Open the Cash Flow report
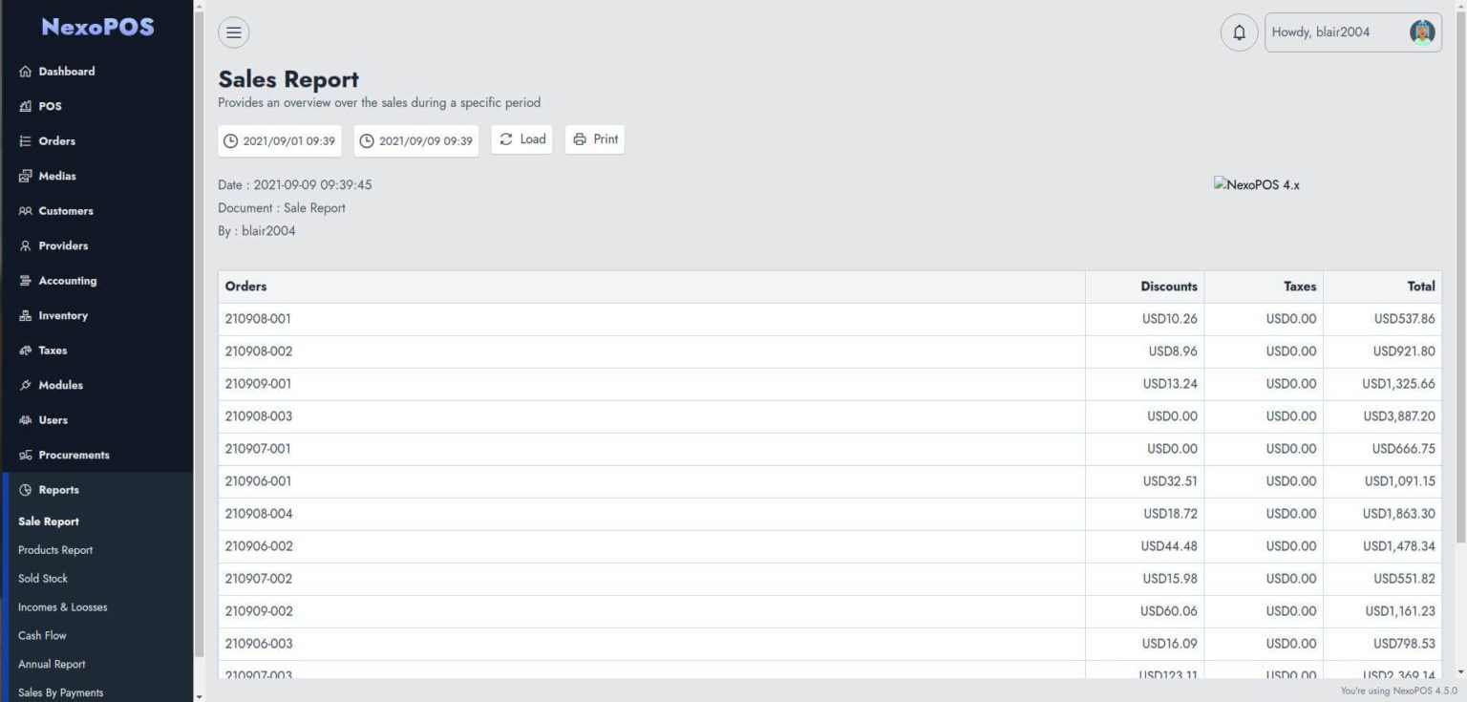The image size is (1467, 702). pyautogui.click(x=42, y=635)
